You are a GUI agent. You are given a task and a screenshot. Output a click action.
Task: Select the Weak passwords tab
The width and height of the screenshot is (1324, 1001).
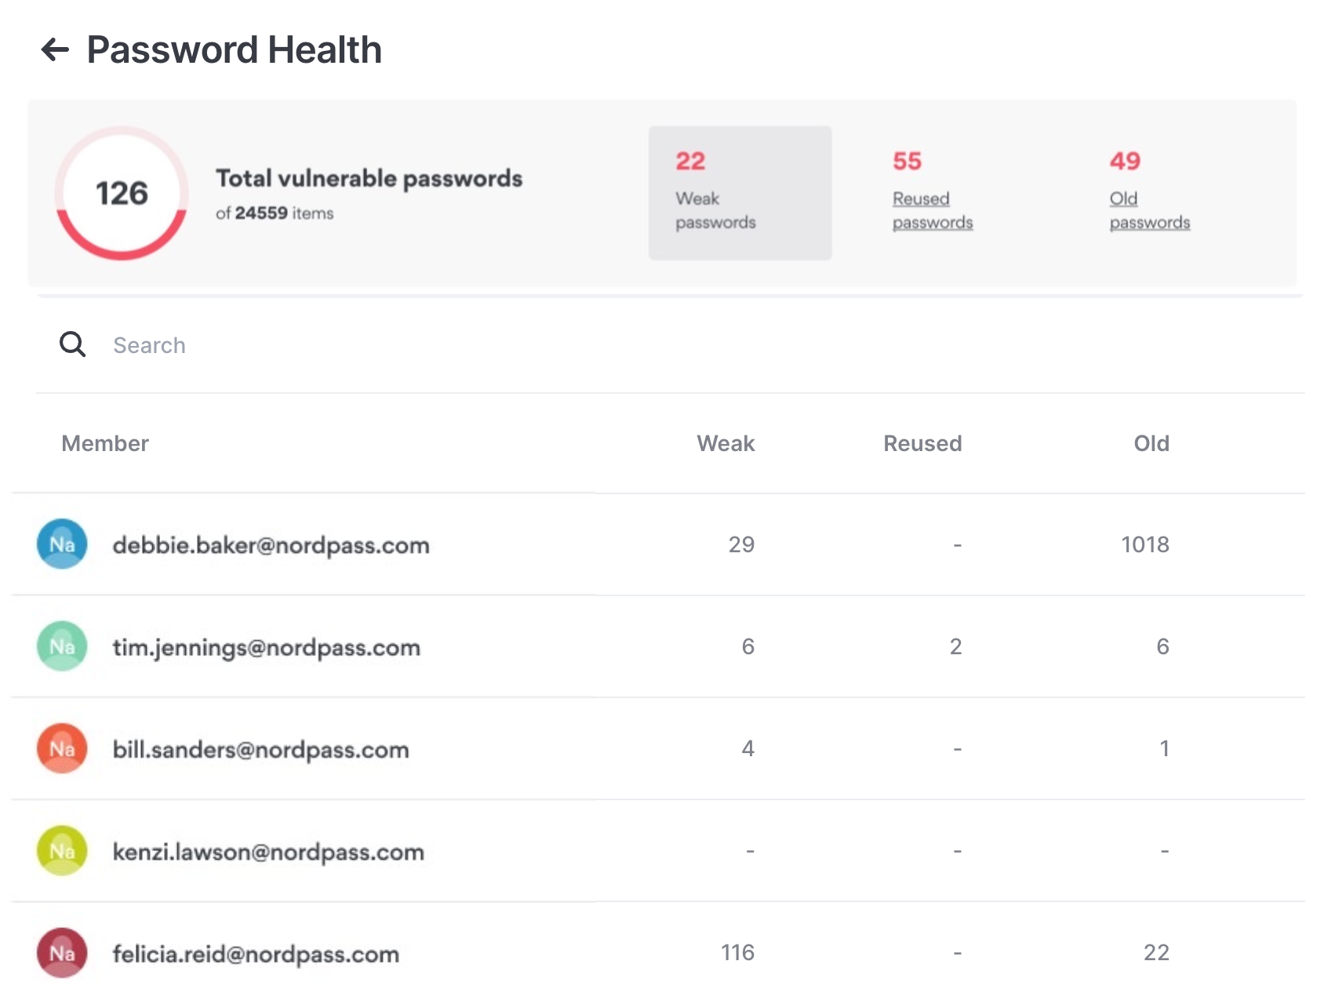740,193
